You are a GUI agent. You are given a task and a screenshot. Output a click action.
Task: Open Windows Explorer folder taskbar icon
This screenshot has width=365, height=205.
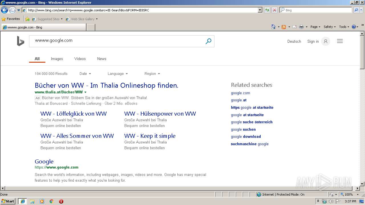(32, 201)
